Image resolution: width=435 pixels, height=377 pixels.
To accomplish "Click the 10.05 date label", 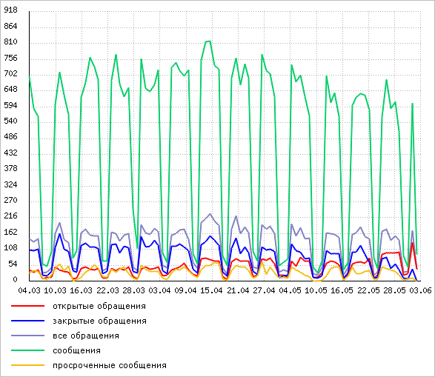I will 316,290.
